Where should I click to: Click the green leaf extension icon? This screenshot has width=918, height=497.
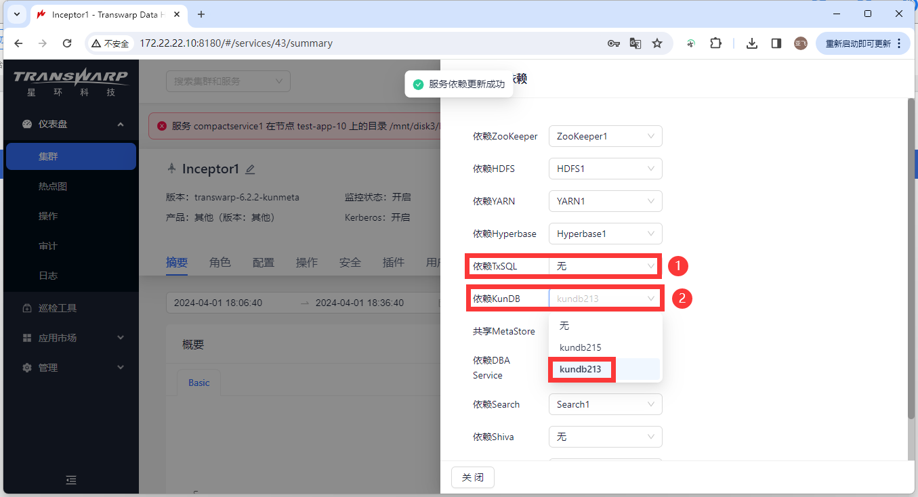pos(691,43)
